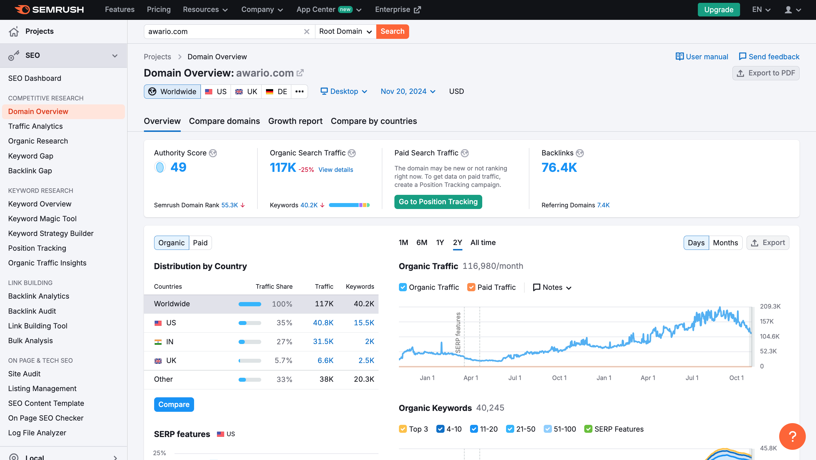This screenshot has height=460, width=816.
Task: Click the SEO key icon in sidebar
Action: tap(14, 56)
